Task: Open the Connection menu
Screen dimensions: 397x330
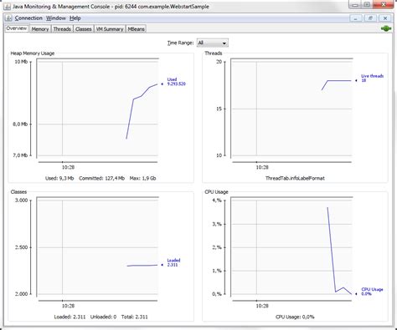Action: [28, 18]
